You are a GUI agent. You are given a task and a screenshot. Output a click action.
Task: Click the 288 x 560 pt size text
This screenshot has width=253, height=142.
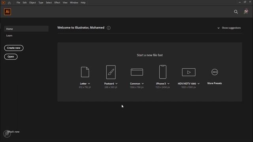(111, 87)
